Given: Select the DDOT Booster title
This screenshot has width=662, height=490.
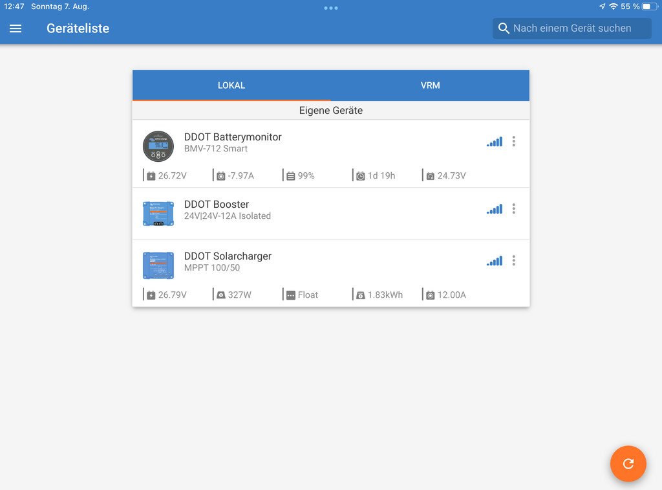Looking at the screenshot, I should pos(217,204).
